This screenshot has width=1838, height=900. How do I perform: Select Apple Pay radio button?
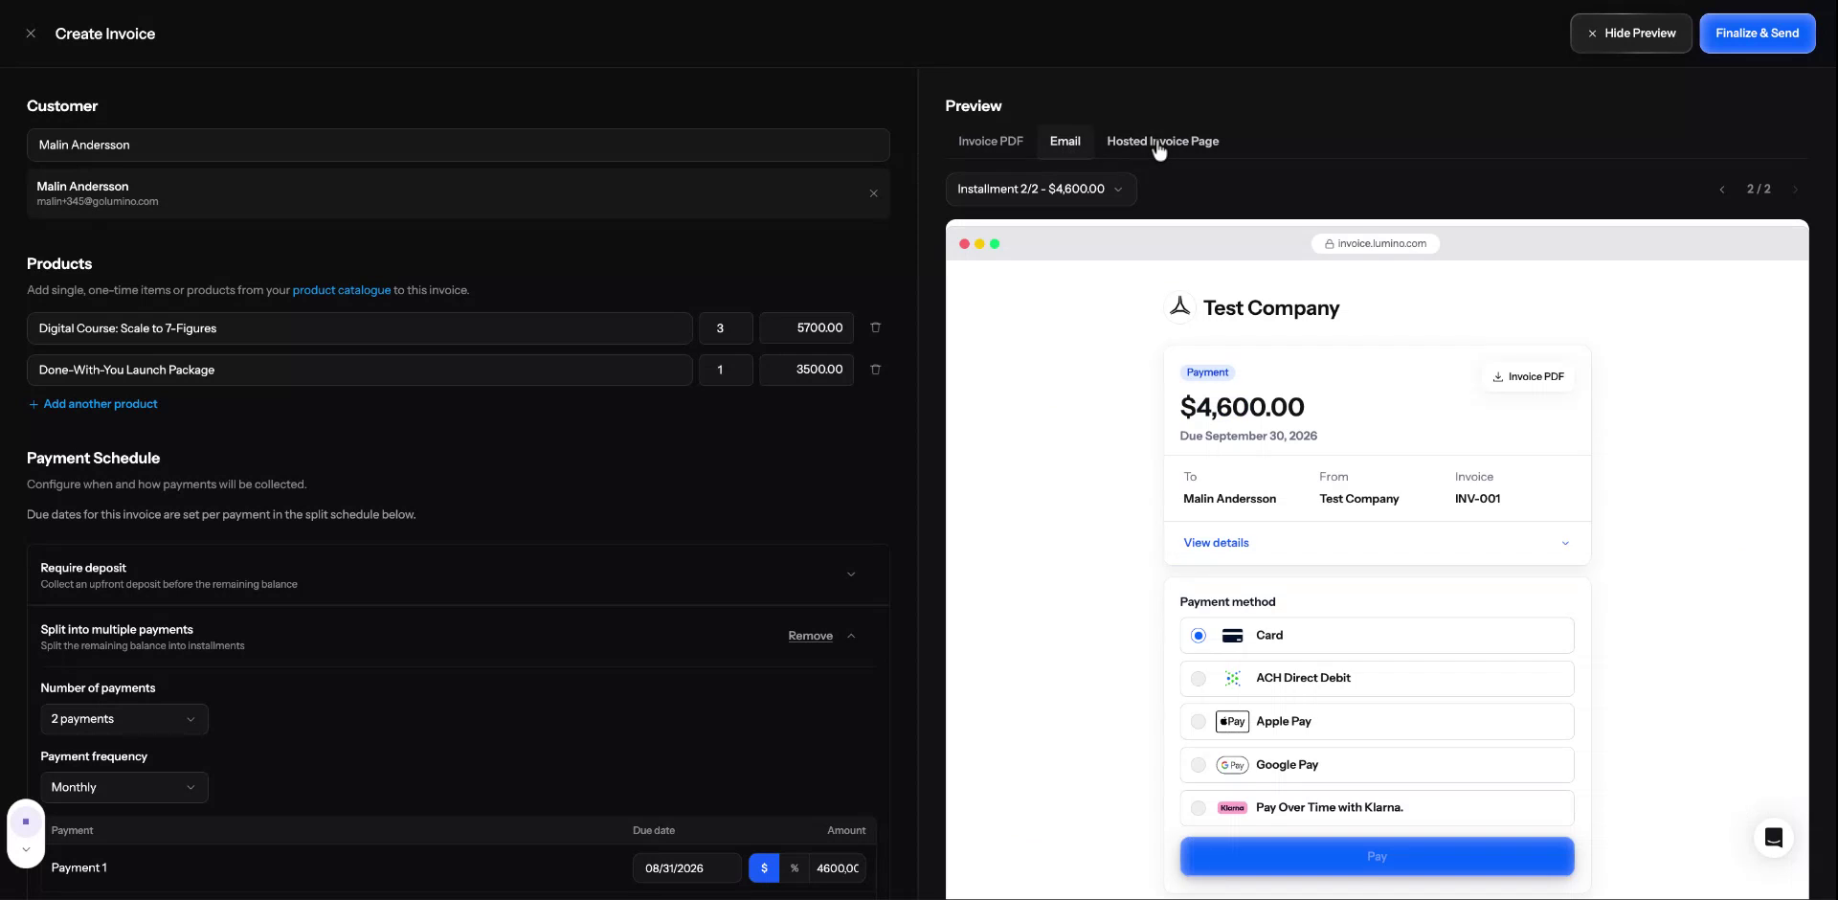coord(1198,722)
